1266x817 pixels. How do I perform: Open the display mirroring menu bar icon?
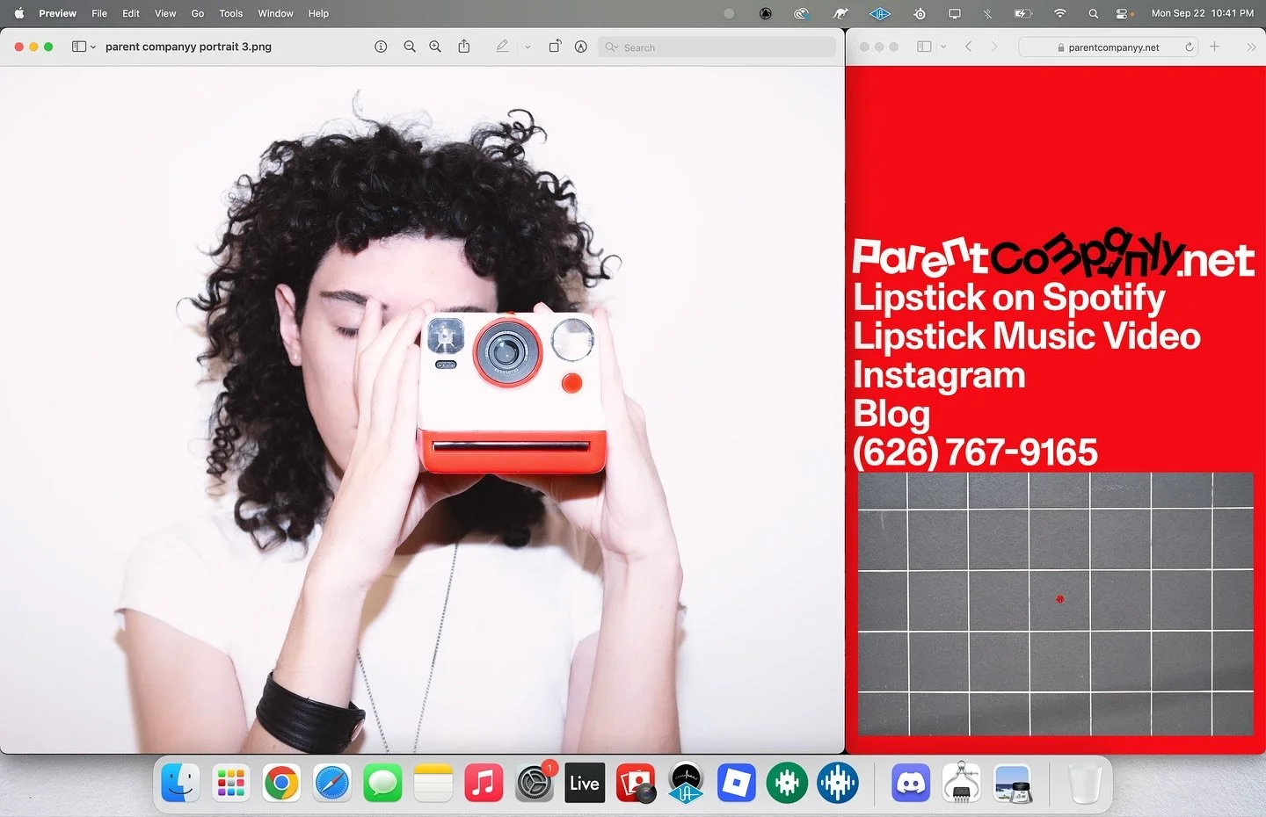click(x=955, y=13)
